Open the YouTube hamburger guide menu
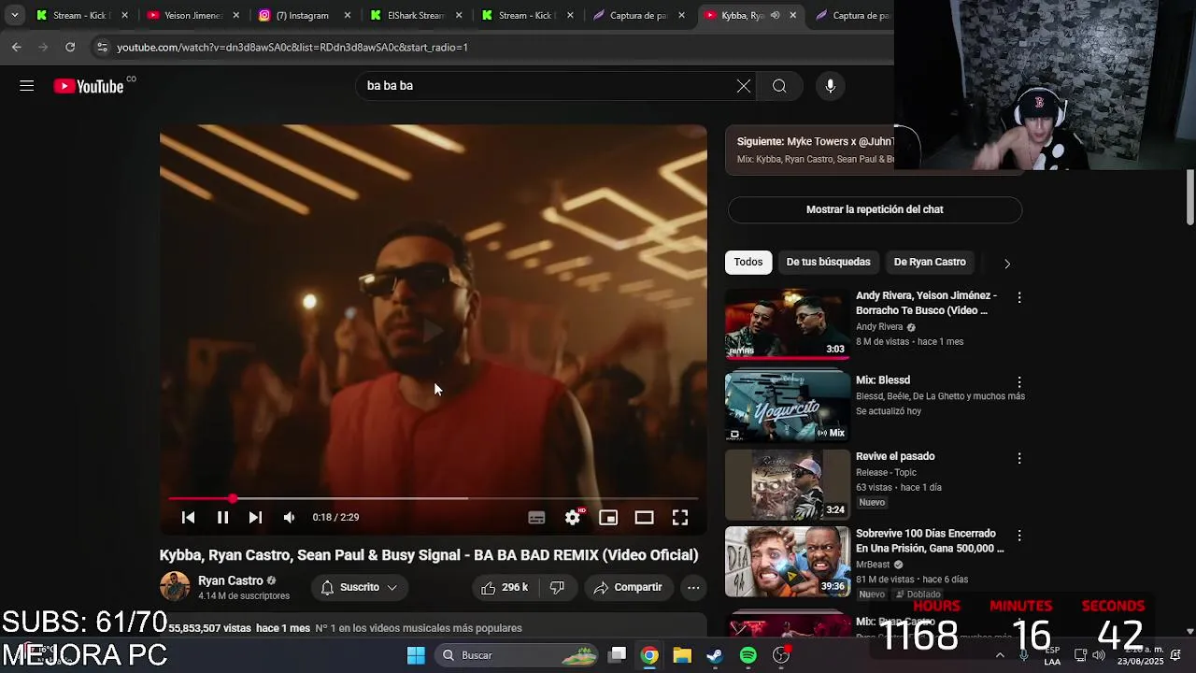 click(26, 86)
